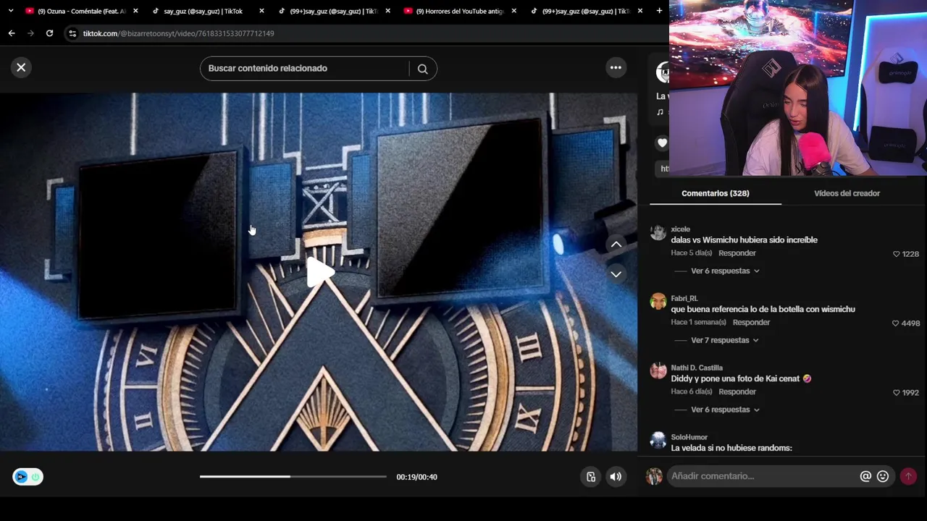Open Fabri_RL's profile avatar
This screenshot has width=927, height=521.
pyautogui.click(x=658, y=301)
